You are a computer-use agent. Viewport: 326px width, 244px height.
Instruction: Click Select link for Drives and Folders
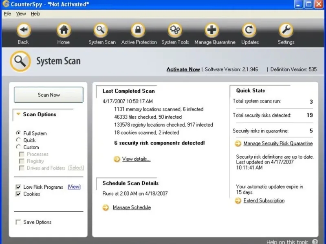[76, 168]
